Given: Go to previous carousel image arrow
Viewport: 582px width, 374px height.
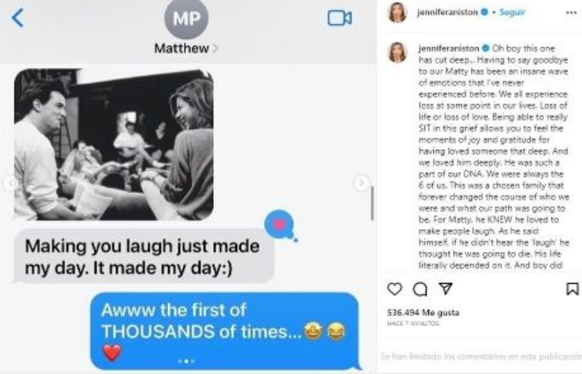Looking at the screenshot, I should (11, 182).
